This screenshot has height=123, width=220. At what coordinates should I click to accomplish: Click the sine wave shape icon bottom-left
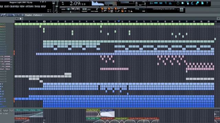coord(11,111)
